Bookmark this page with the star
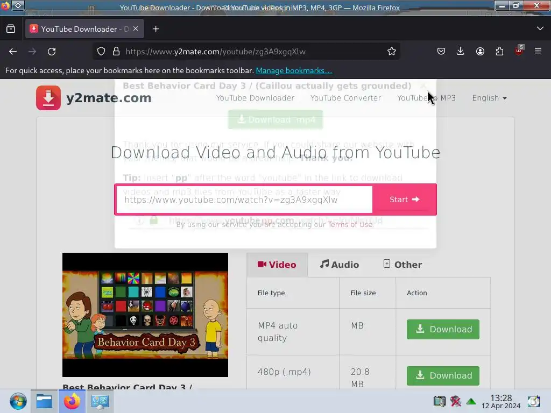The image size is (551, 413). 392,52
